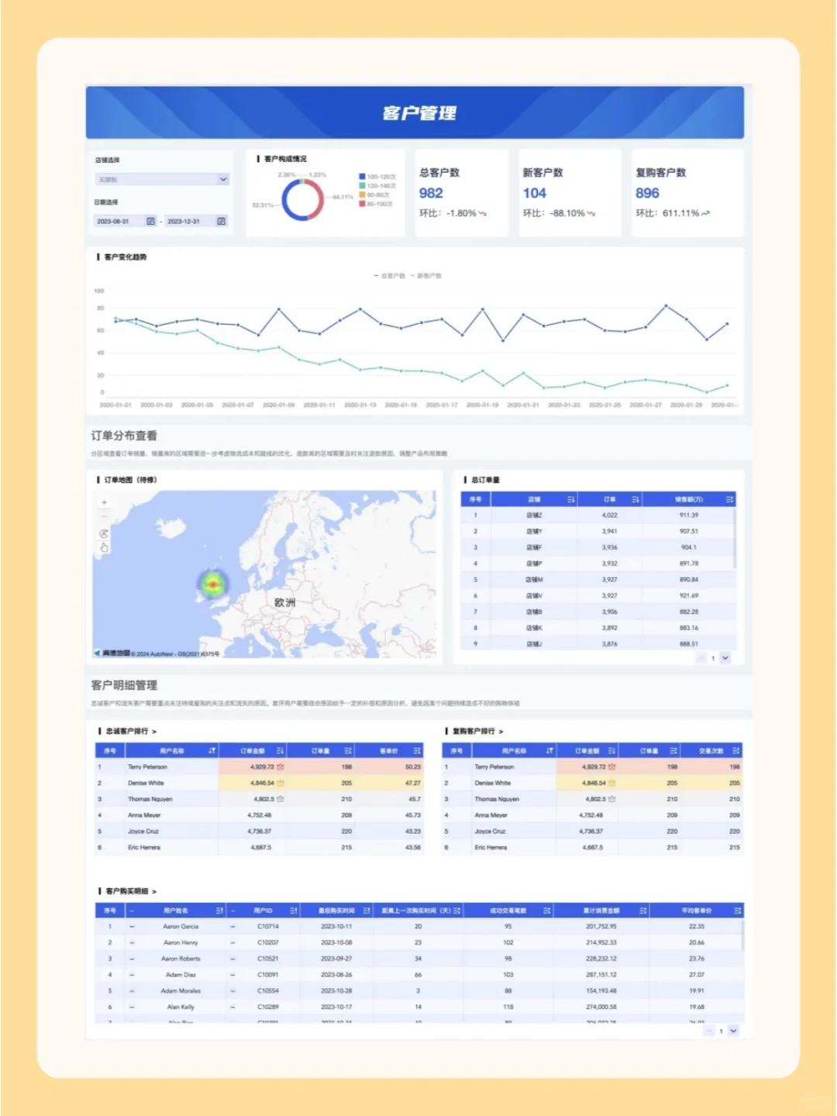Click the 复购客户数 value 896

(x=647, y=193)
